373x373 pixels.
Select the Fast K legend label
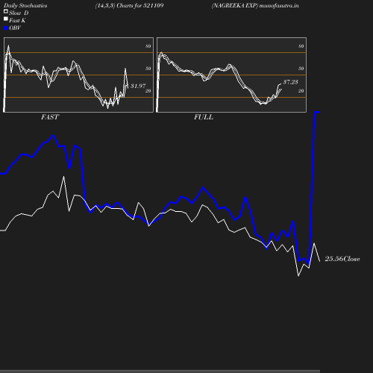(x=17, y=20)
